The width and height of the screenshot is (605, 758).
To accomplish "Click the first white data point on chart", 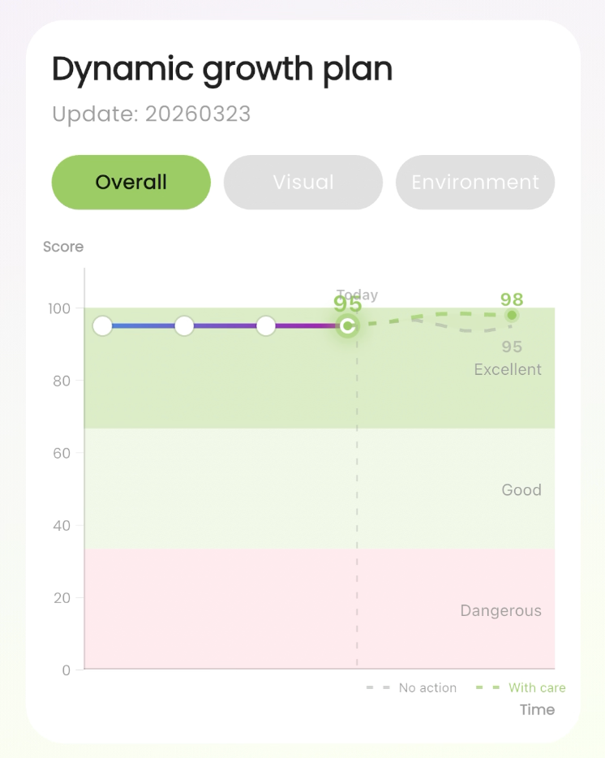I will tap(102, 325).
